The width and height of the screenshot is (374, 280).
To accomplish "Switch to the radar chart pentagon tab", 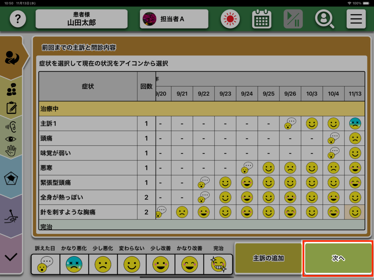I will coord(11,179).
